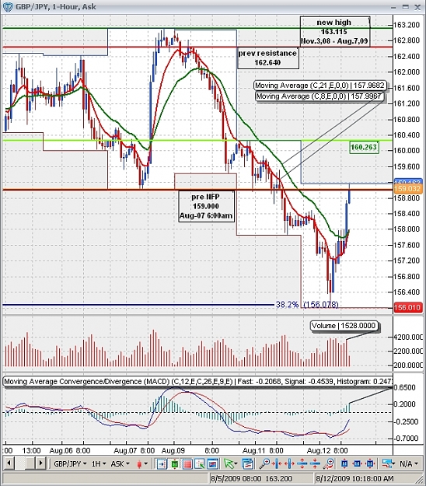Open the GBP/JPY symbol dropdown
Viewport: 426px width, 486px height.
[x=70, y=463]
